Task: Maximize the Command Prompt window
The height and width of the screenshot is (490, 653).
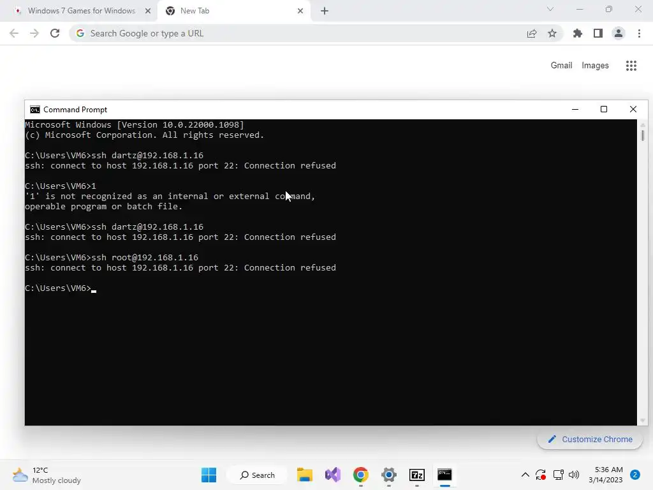Action: click(x=604, y=109)
